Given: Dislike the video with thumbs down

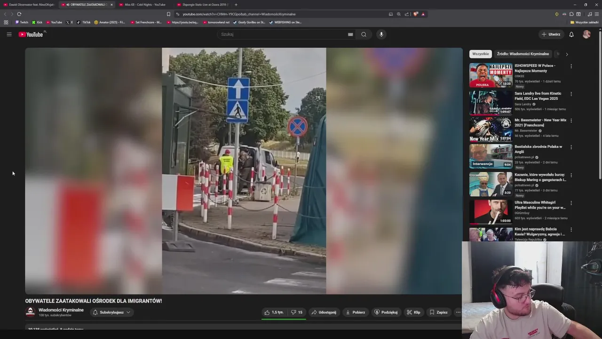Looking at the screenshot, I should (296, 312).
